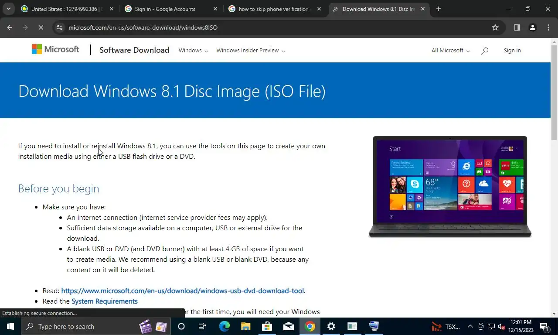Open the System Requirements link
558x335 pixels.
click(105, 301)
